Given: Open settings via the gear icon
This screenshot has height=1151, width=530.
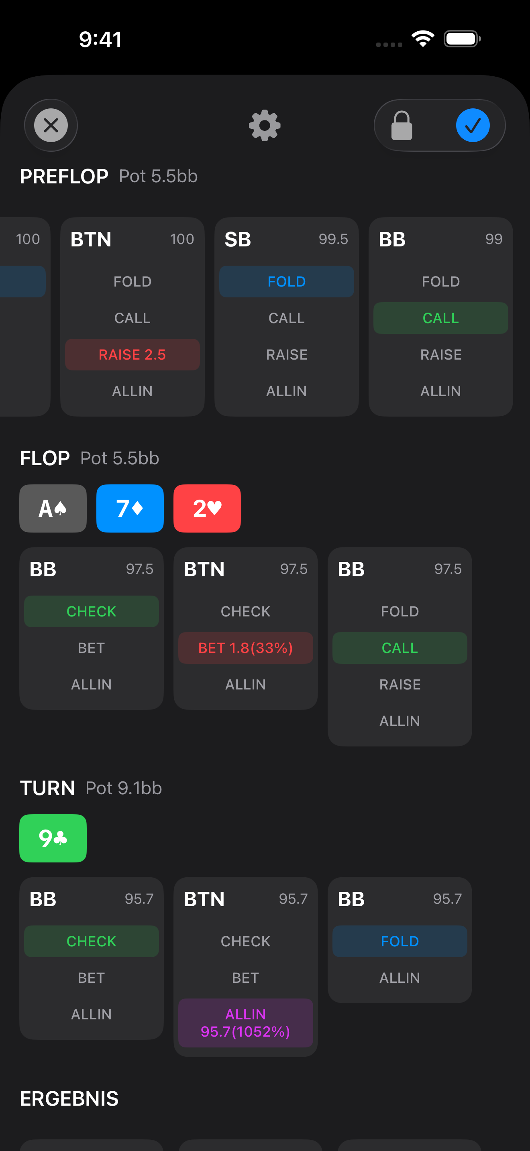Looking at the screenshot, I should tap(265, 125).
